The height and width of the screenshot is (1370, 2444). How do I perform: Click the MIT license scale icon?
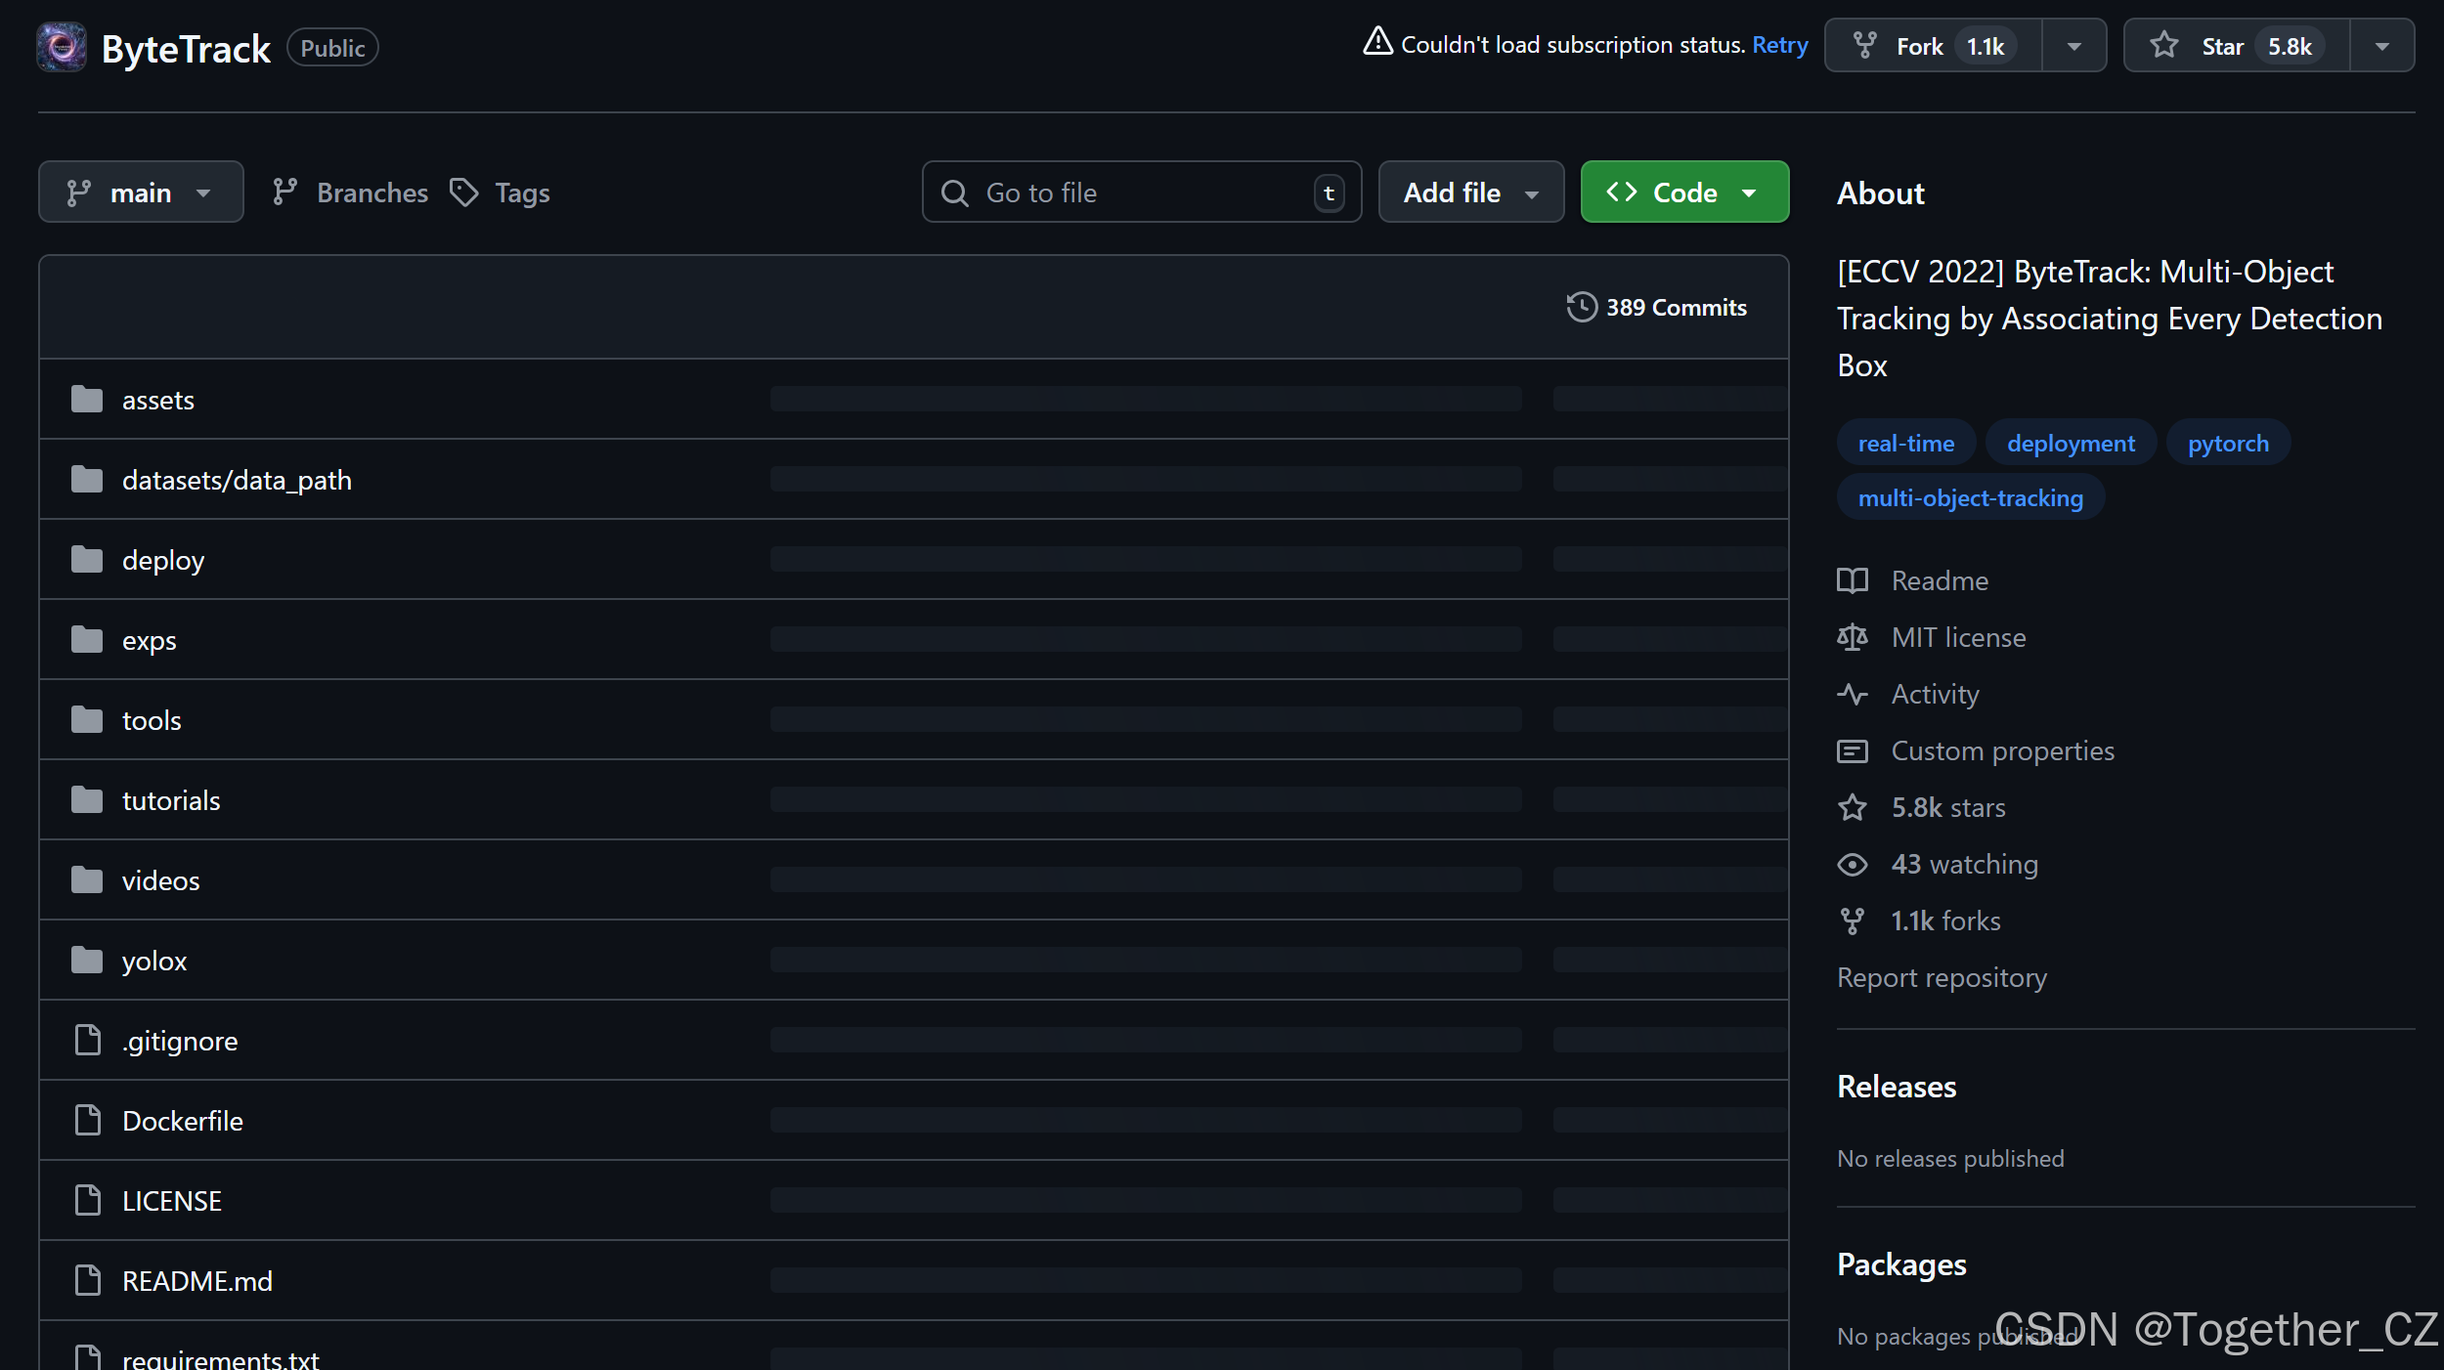(1852, 637)
